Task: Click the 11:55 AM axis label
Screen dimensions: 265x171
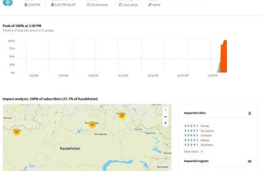Action: (x=183, y=76)
